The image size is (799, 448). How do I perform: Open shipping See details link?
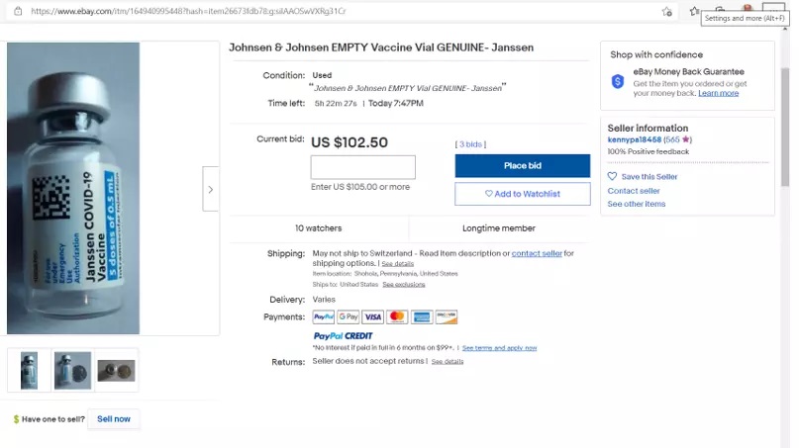coord(397,264)
